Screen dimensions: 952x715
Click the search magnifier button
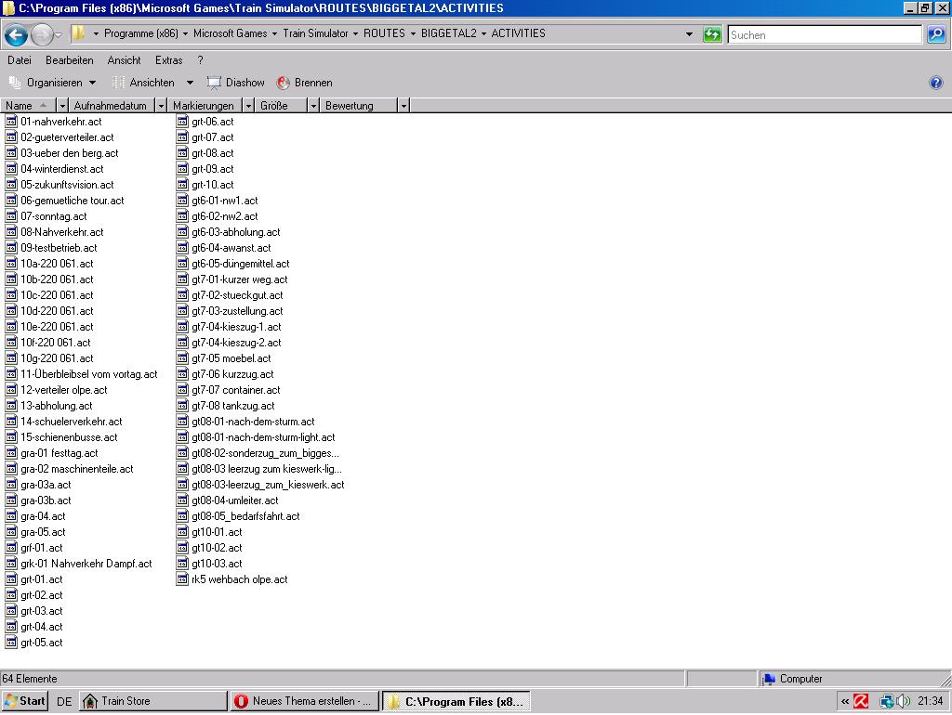coord(935,34)
